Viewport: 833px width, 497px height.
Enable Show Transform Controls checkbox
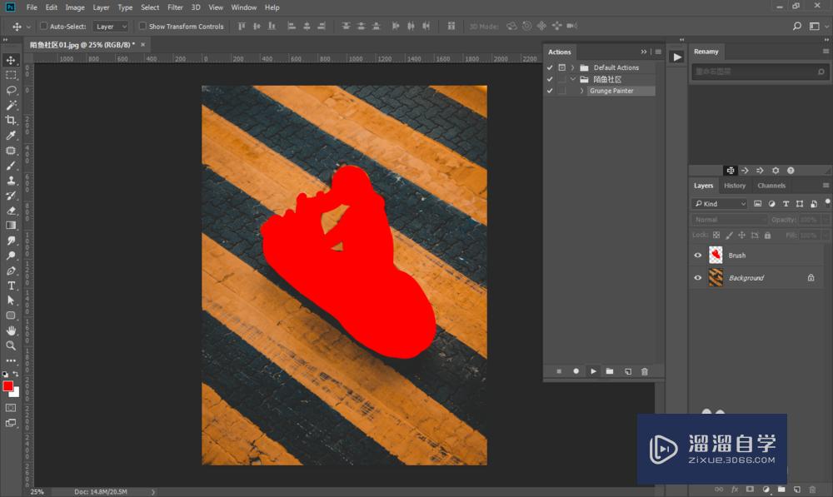(142, 26)
